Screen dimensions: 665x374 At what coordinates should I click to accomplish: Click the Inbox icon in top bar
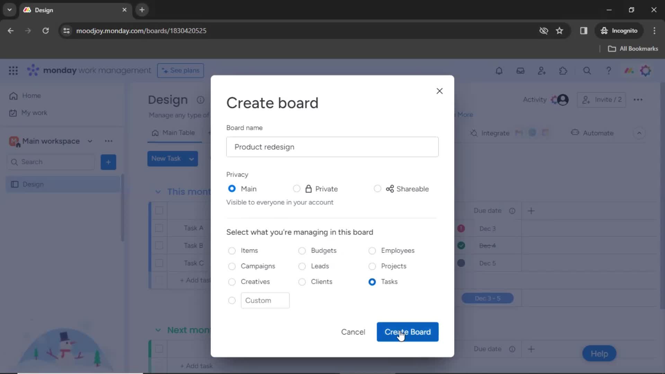pyautogui.click(x=520, y=70)
